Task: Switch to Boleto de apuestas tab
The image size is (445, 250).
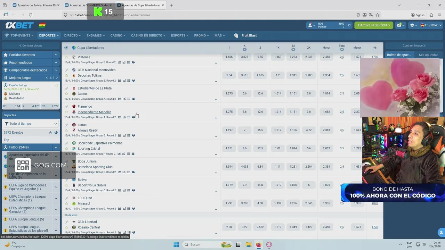Action: 399,55
